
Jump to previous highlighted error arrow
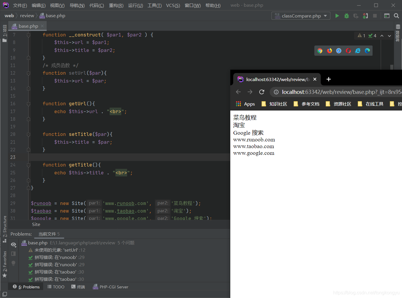(x=382, y=36)
